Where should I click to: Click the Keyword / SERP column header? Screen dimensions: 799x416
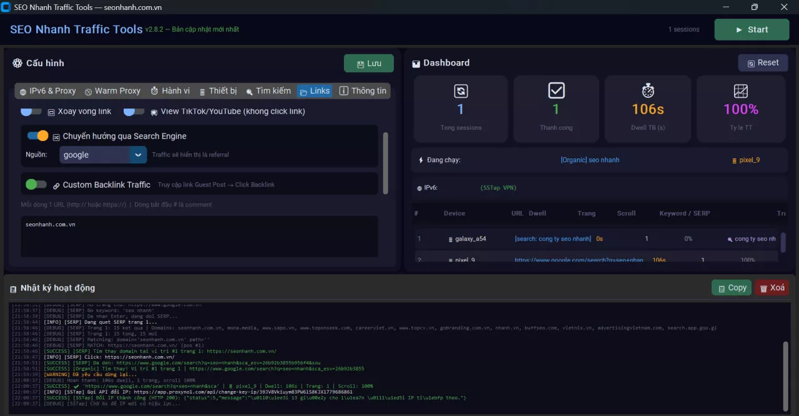pyautogui.click(x=685, y=213)
